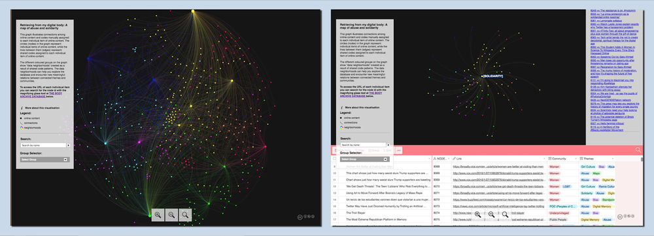The image size is (654, 236).
Task: Click the online content dot in left legend
Action: point(22,118)
